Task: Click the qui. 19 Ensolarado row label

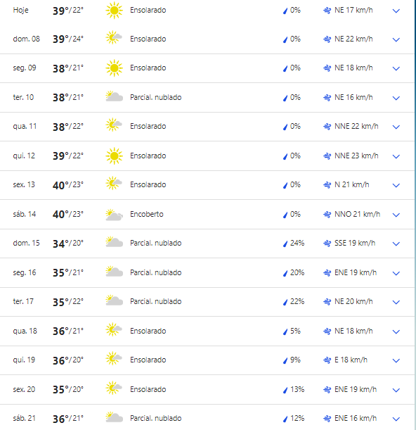Action: tap(148, 360)
